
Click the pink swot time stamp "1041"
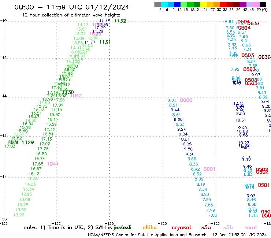(x=53, y=164)
